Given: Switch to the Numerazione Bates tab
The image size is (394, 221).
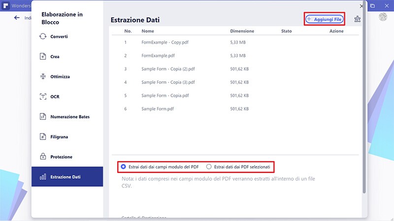Looking at the screenshot, I should (70, 117).
